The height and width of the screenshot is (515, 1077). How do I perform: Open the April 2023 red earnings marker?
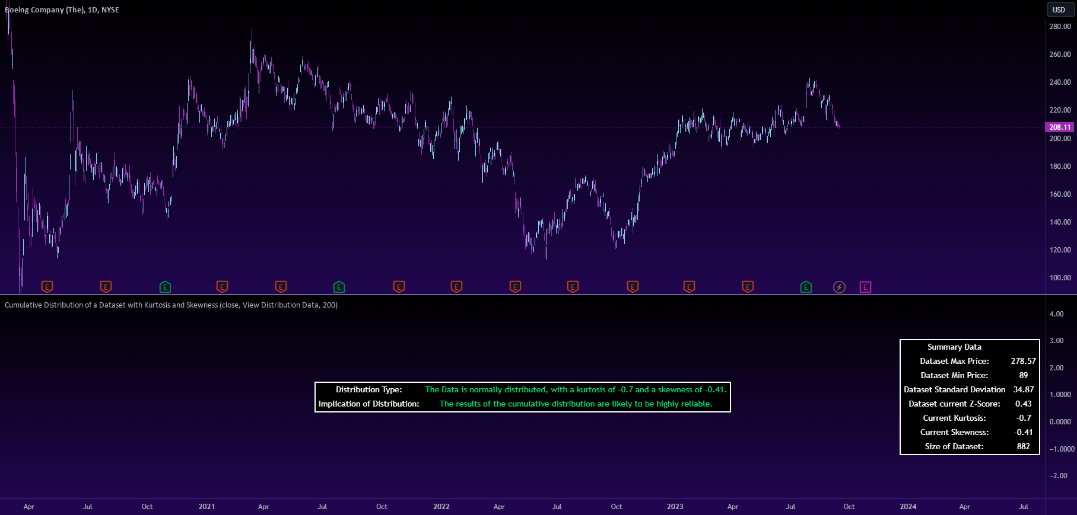tap(748, 287)
